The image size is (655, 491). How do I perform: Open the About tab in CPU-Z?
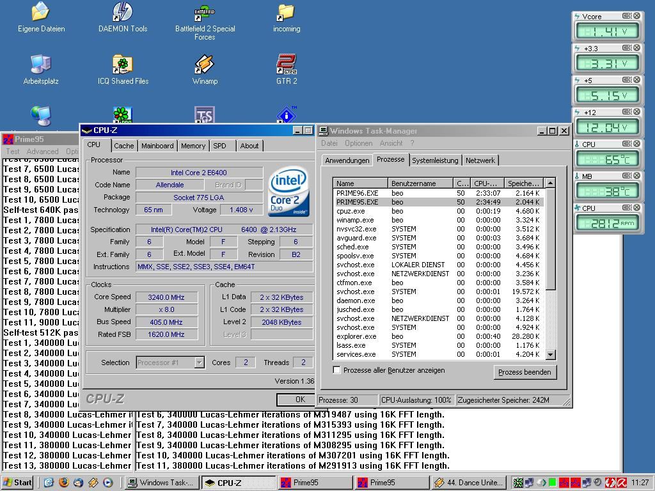249,146
